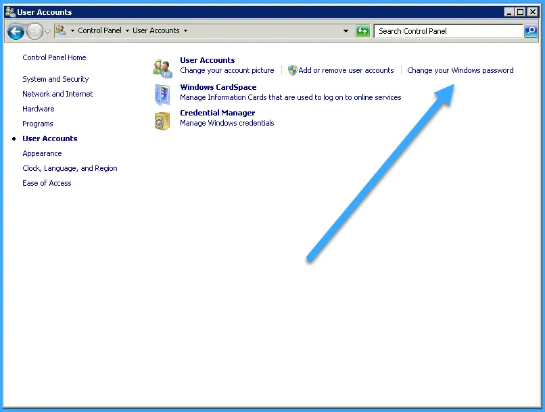Click into the Search Control Panel field
The width and height of the screenshot is (545, 412).
click(x=448, y=31)
